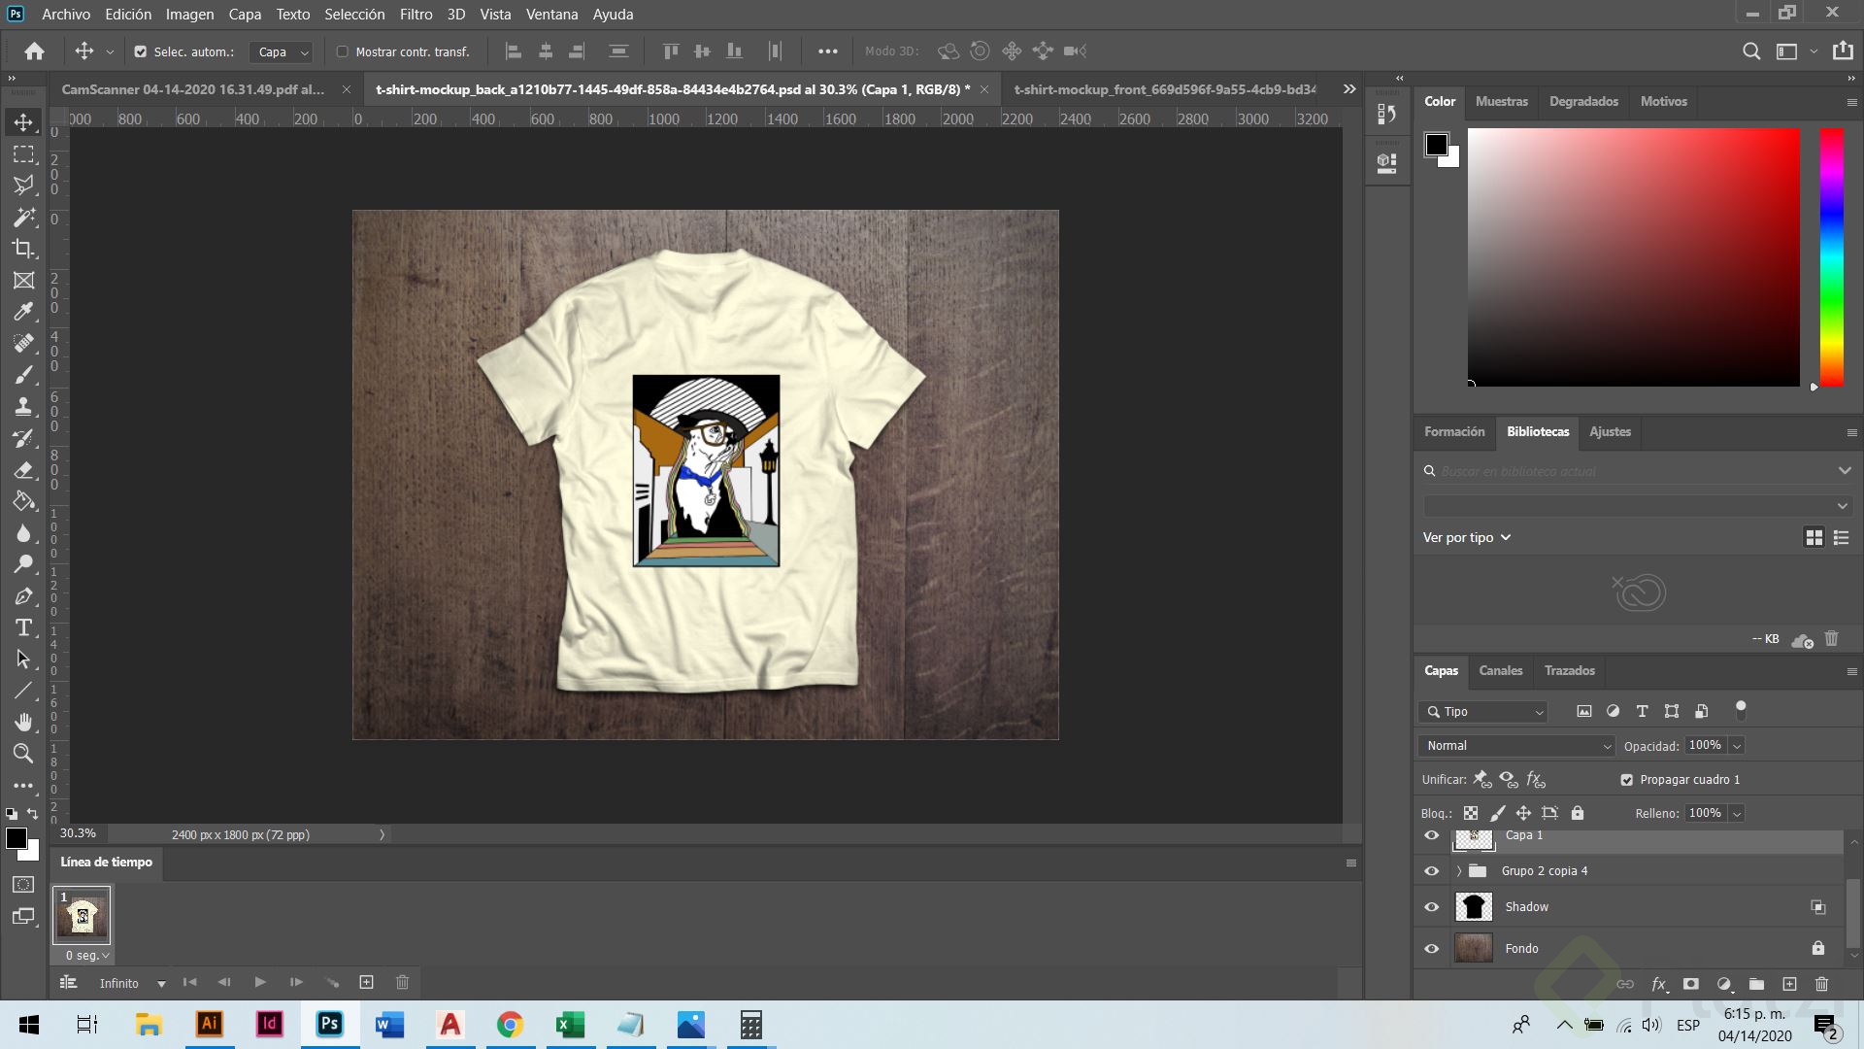Switch to the Canales tab
The width and height of the screenshot is (1864, 1049).
pyautogui.click(x=1500, y=670)
